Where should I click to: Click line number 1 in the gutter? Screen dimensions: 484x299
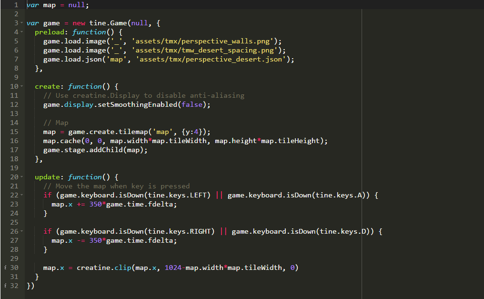pyautogui.click(x=16, y=5)
